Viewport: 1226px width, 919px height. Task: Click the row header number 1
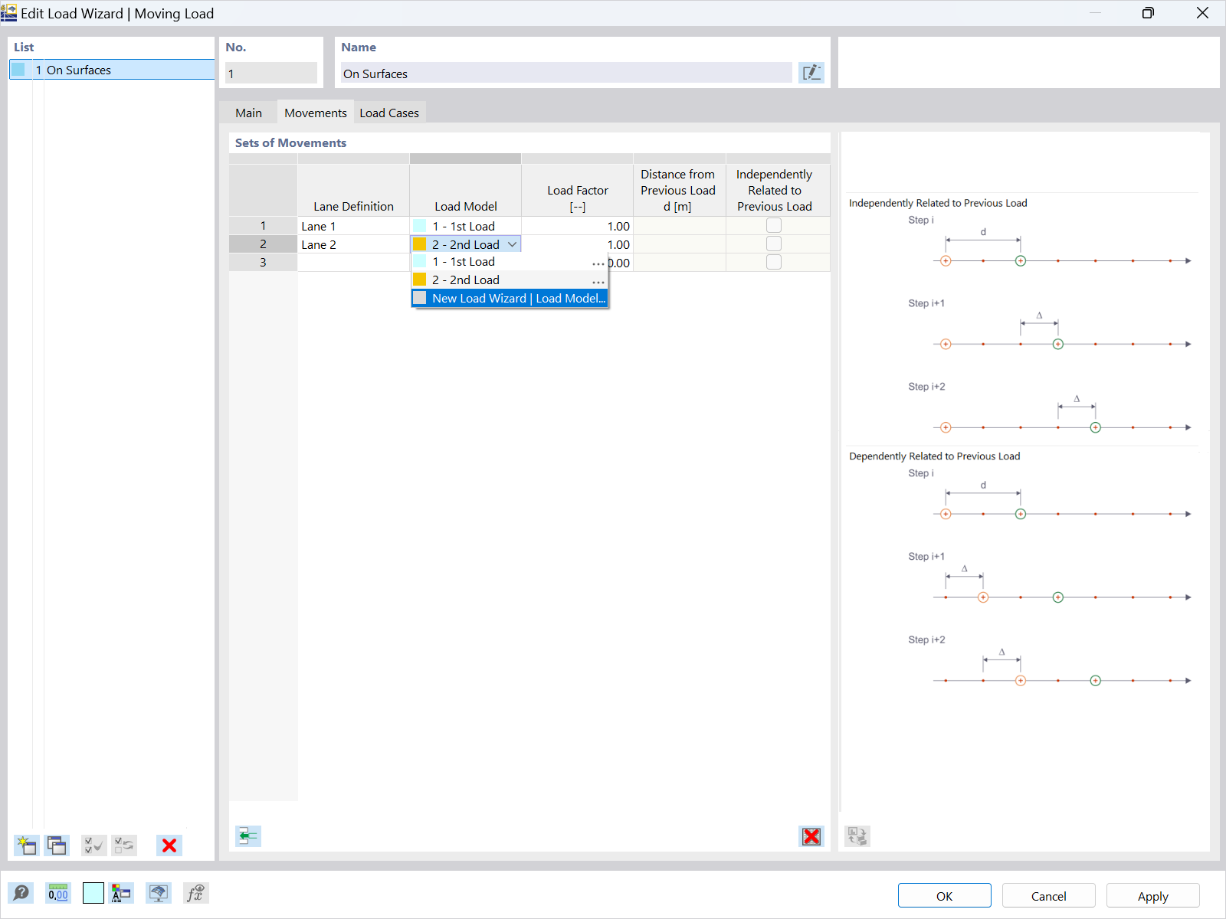click(x=263, y=226)
